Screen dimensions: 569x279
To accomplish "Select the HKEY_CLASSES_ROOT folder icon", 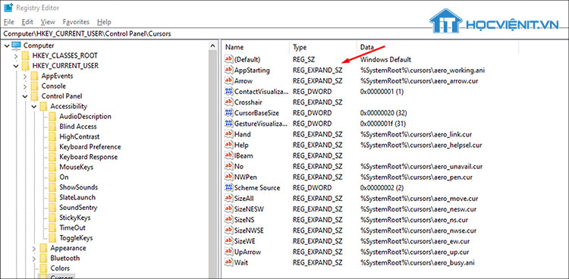I will click(x=25, y=56).
